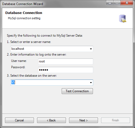Go to previous step with Back button
Viewport: 135px width, 128px height.
[51, 120]
